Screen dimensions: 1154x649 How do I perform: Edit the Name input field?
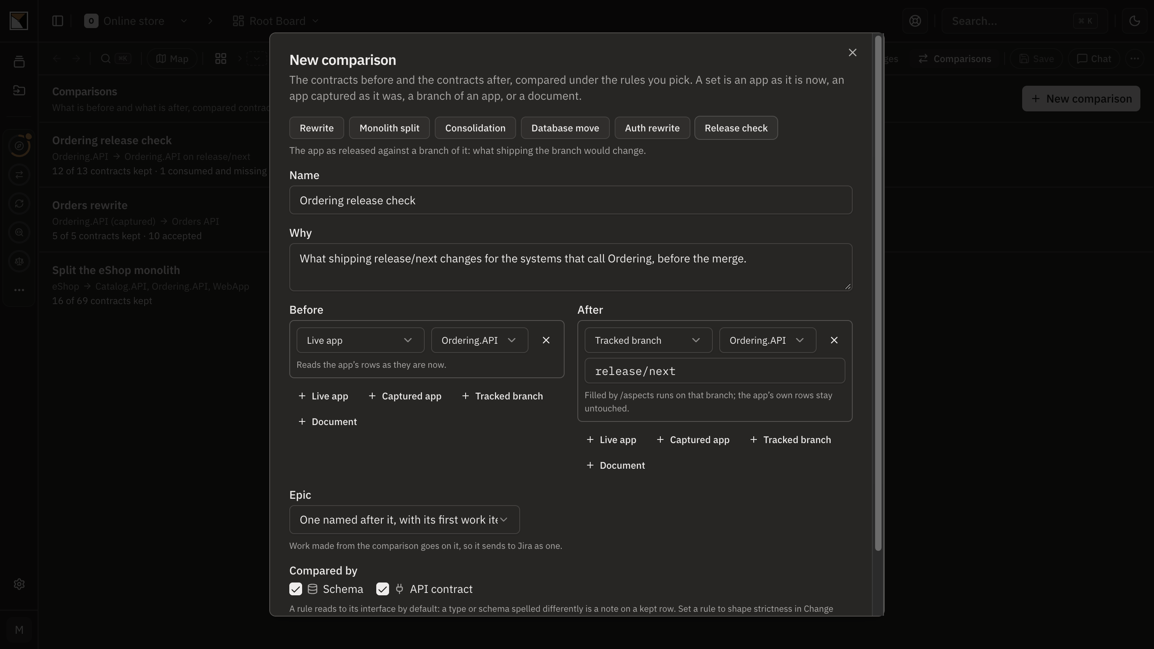pyautogui.click(x=570, y=200)
